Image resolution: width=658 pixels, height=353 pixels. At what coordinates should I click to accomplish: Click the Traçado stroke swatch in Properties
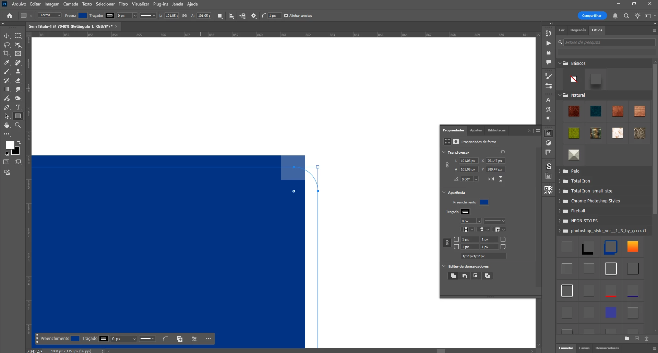click(x=465, y=212)
